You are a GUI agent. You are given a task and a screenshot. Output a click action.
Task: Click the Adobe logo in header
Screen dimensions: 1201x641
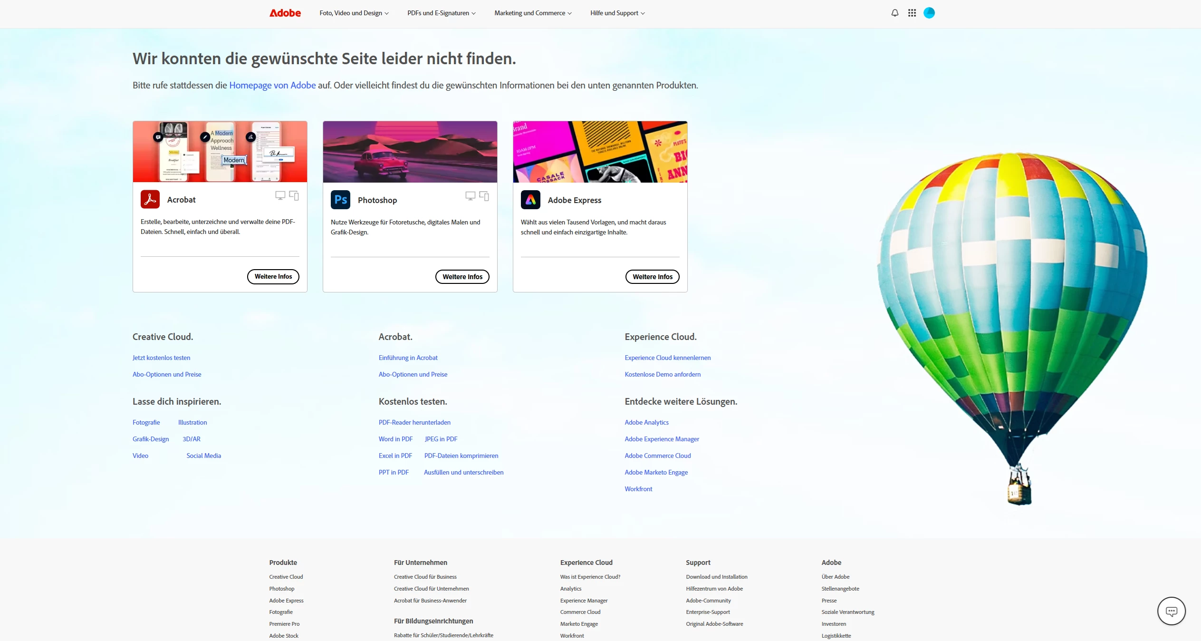click(285, 13)
